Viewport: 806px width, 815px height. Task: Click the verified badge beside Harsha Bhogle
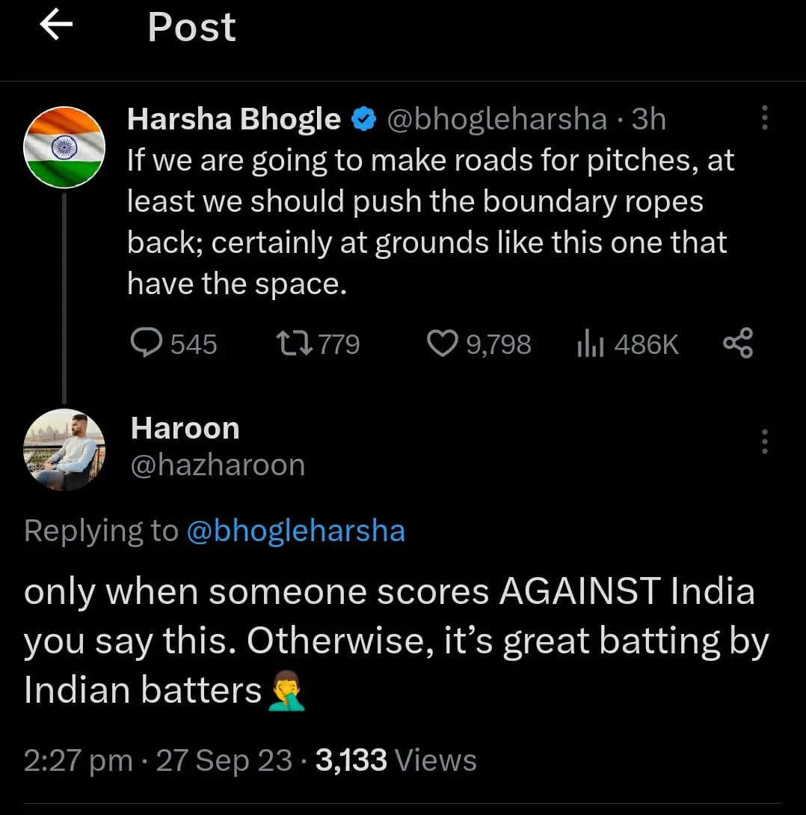(x=363, y=119)
